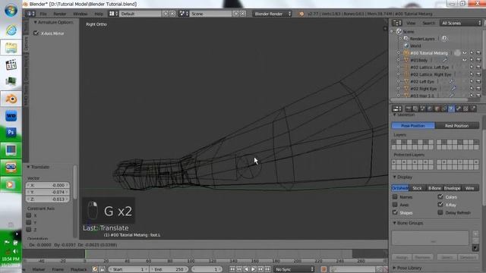486x273 pixels.
Task: Click the timeline End frame field
Action: click(169, 269)
